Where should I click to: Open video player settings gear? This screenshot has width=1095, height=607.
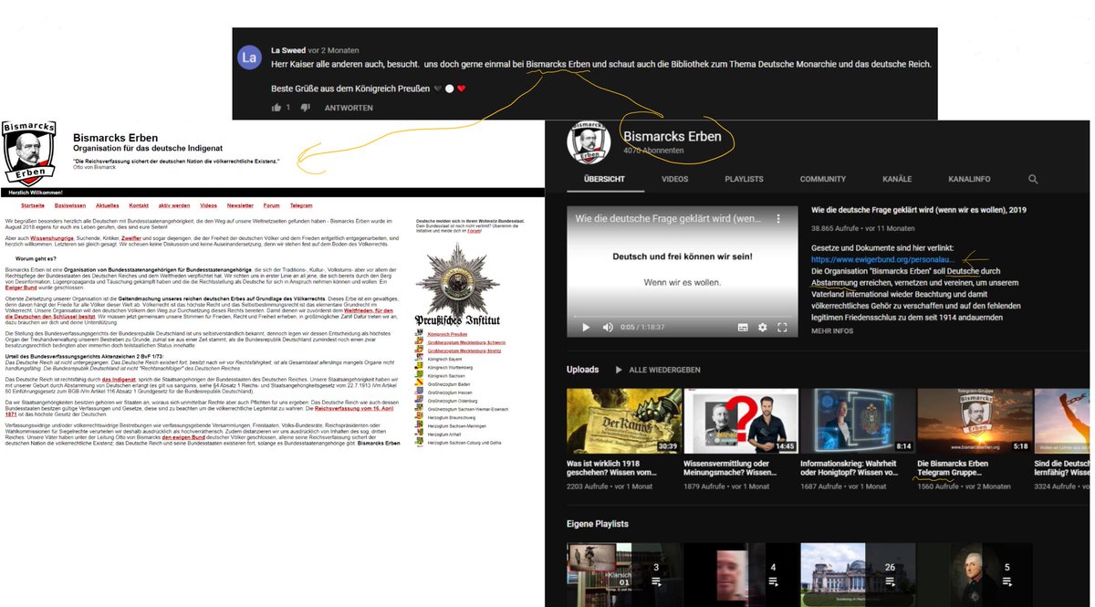(763, 327)
